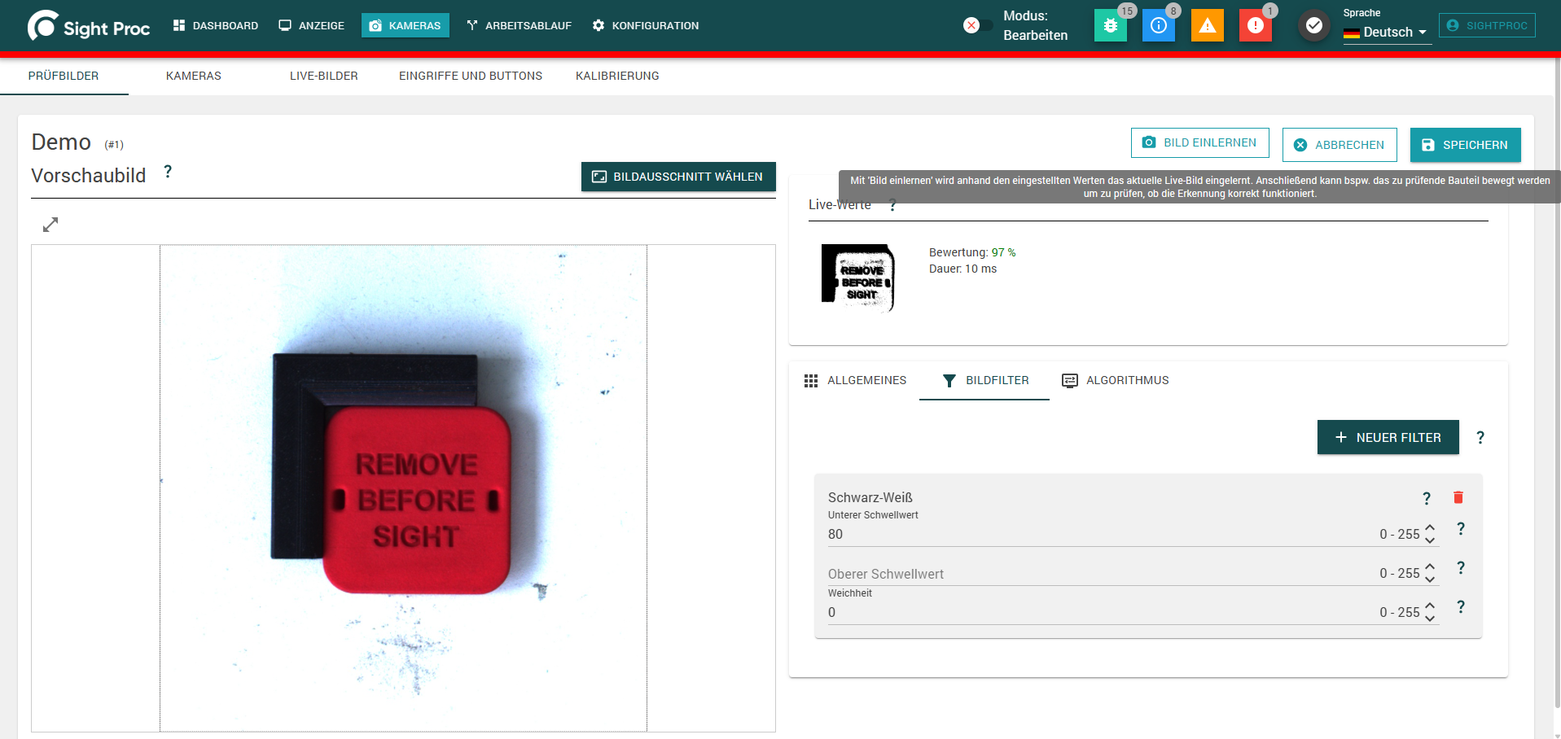The image size is (1561, 739).
Task: Add a filter with Neuer Filter
Action: [1388, 438]
